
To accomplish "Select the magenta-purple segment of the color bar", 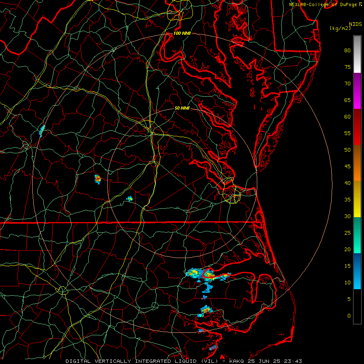I will [357, 91].
